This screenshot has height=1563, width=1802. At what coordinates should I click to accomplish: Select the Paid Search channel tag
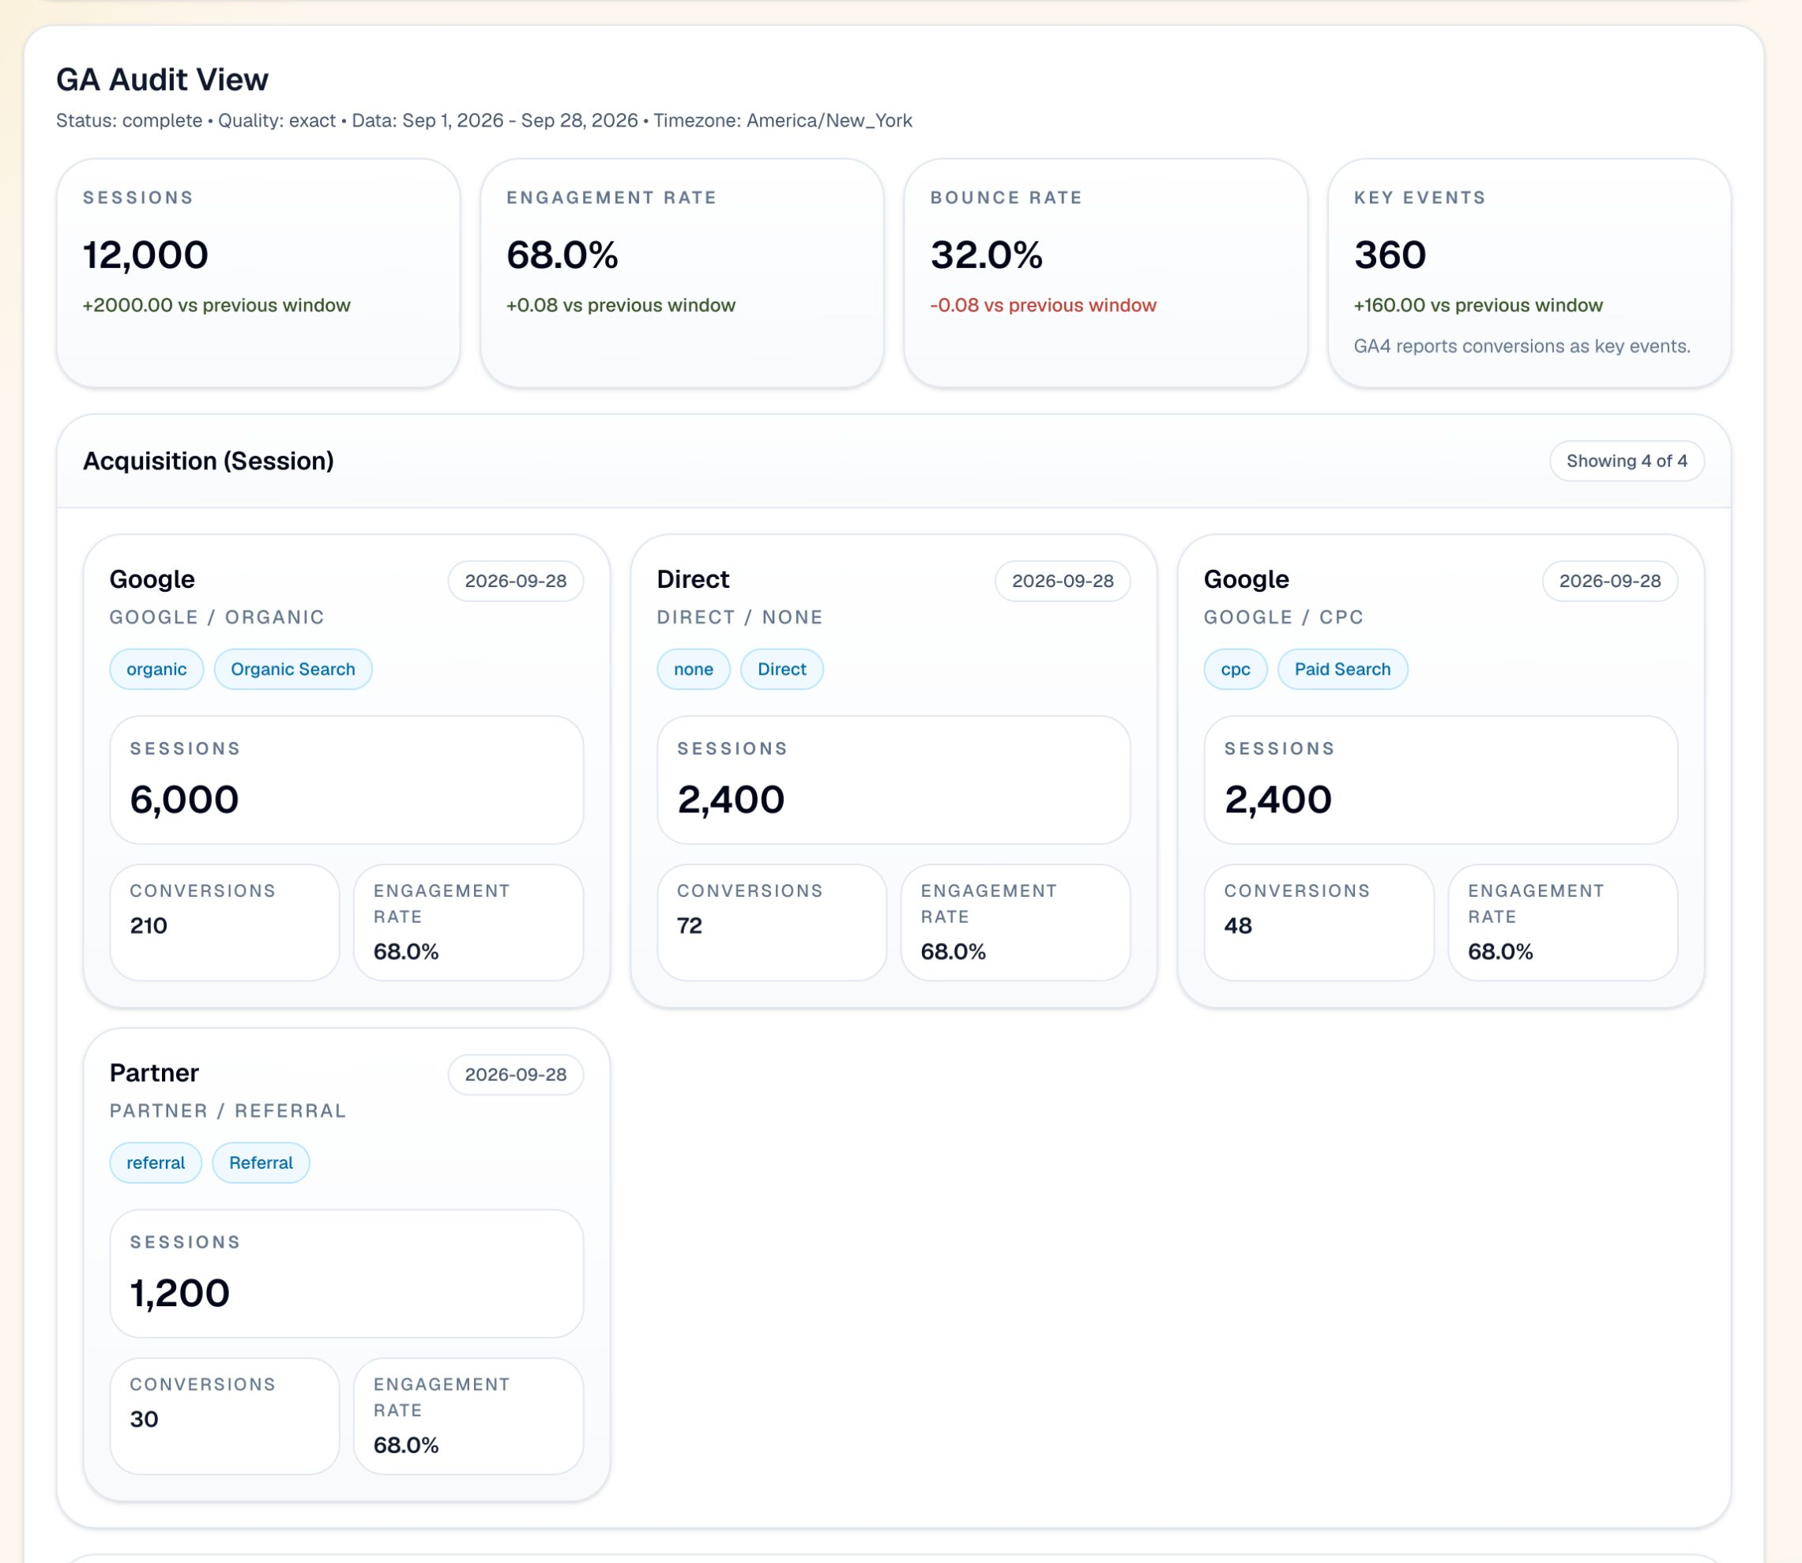[x=1341, y=669]
